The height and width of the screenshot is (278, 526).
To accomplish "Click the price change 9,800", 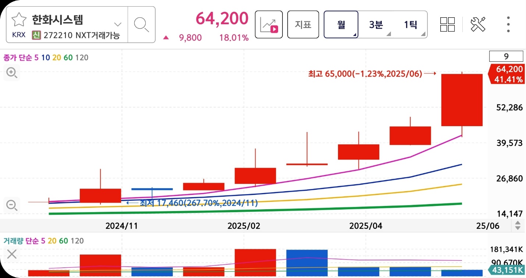I will (x=190, y=38).
